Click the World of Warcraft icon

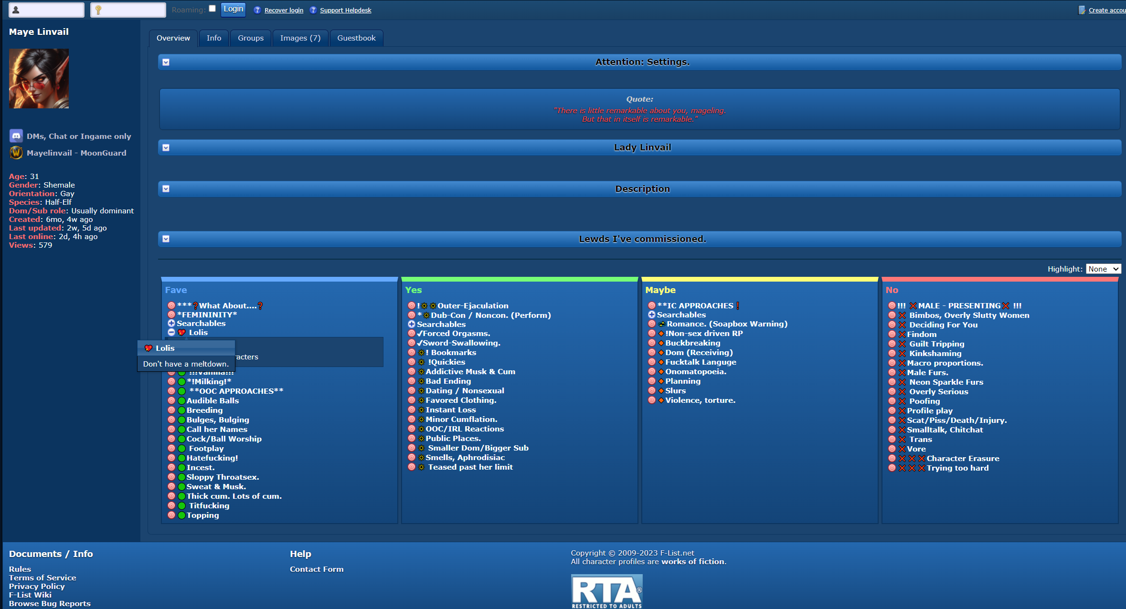point(16,153)
